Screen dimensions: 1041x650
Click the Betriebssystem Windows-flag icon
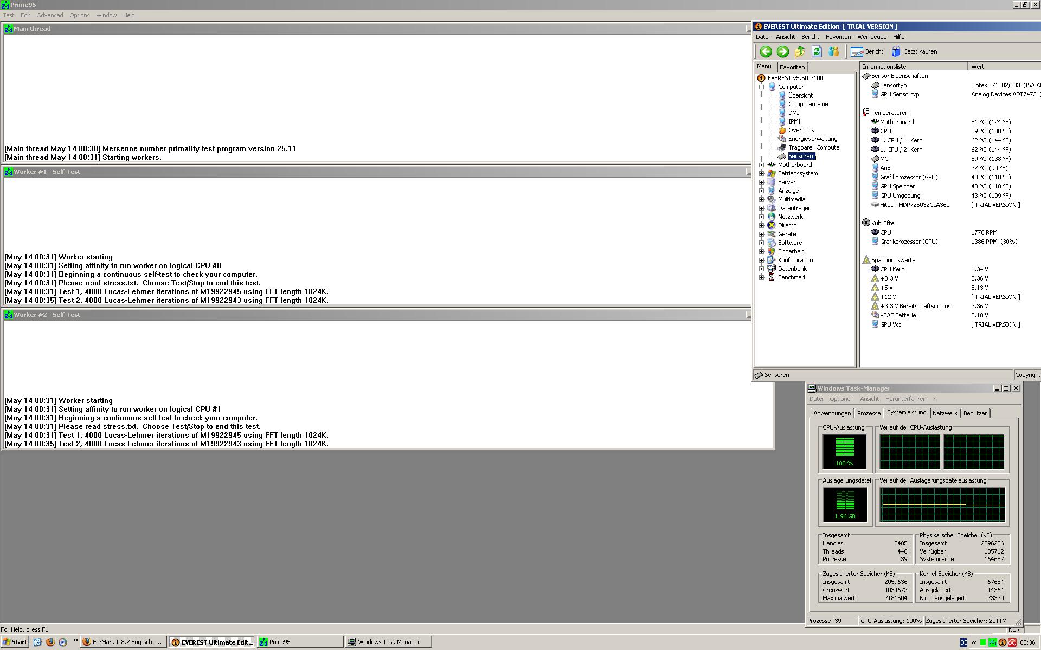pos(771,173)
